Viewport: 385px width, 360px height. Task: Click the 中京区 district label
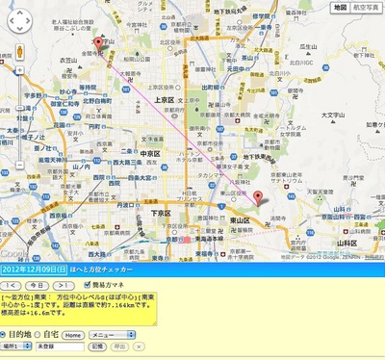pyautogui.click(x=150, y=154)
